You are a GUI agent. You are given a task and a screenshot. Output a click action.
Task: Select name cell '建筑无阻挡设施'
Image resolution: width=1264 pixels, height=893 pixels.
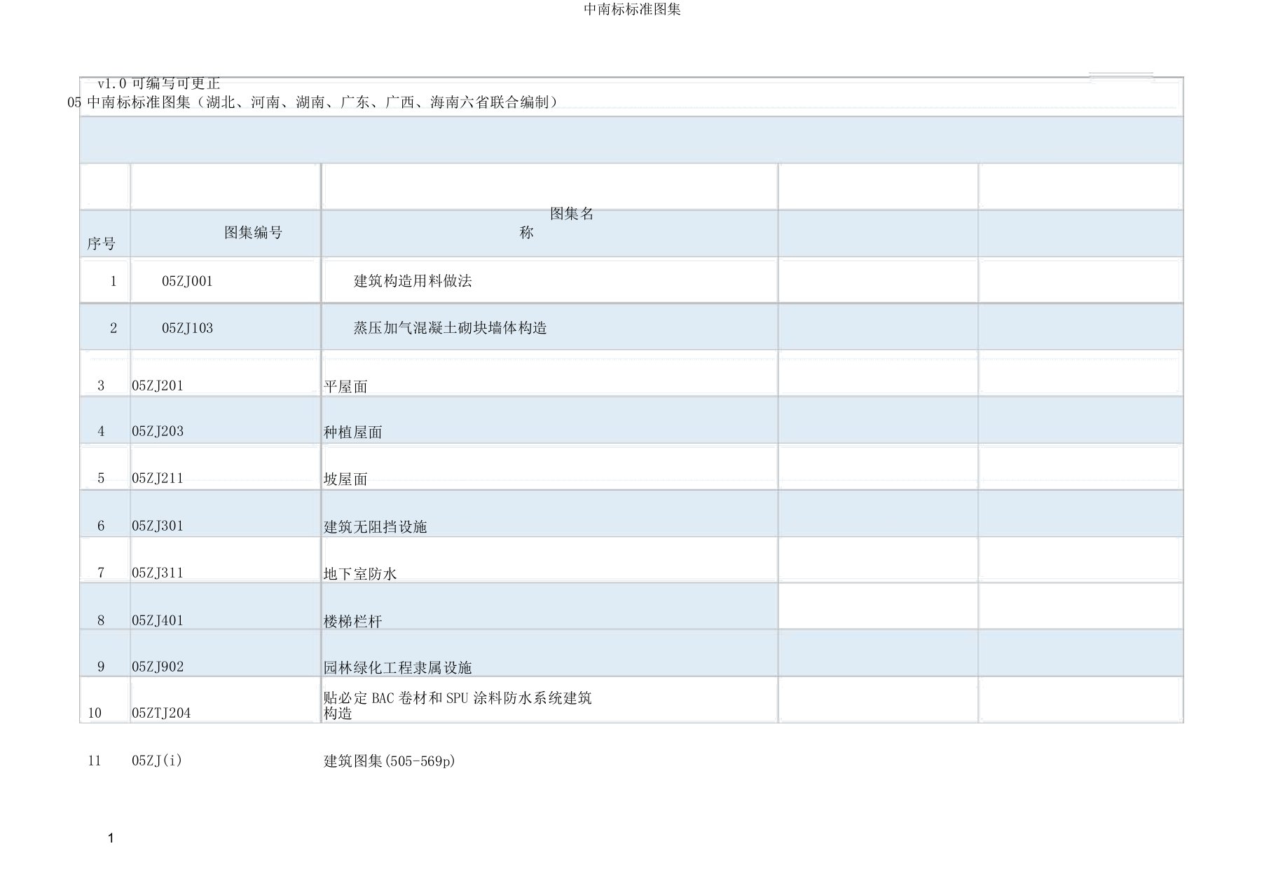coord(376,527)
